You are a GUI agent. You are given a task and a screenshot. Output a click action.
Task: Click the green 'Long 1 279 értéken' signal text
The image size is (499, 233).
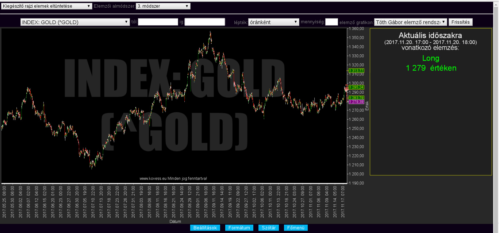tap(431, 63)
